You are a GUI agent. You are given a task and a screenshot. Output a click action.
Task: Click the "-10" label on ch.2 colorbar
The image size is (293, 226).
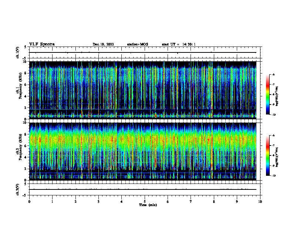tap(273, 176)
